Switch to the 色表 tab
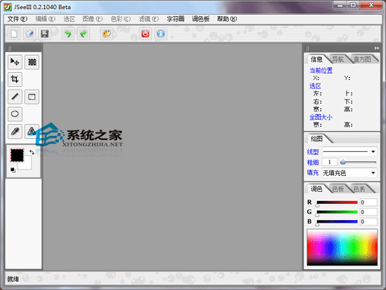This screenshot has height=290, width=386. click(359, 189)
